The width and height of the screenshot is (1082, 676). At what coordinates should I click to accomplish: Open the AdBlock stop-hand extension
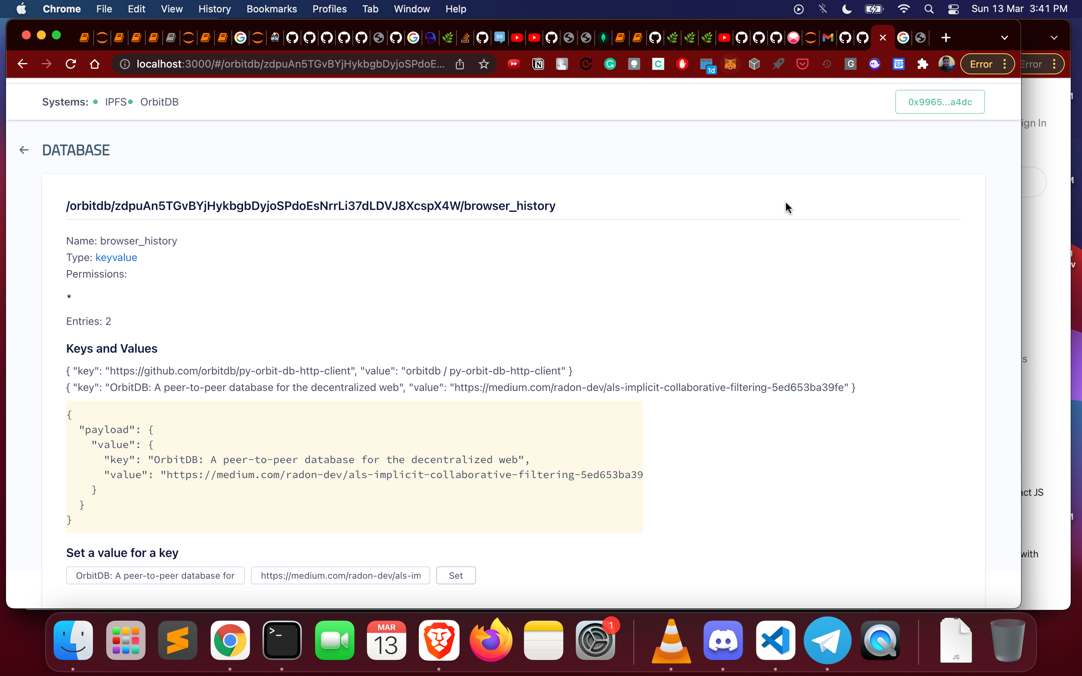(682, 64)
